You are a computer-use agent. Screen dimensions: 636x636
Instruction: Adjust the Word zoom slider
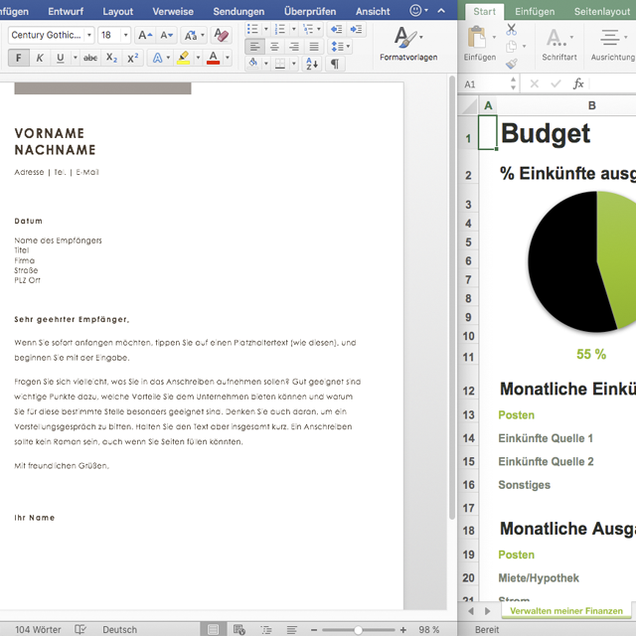[x=359, y=629]
